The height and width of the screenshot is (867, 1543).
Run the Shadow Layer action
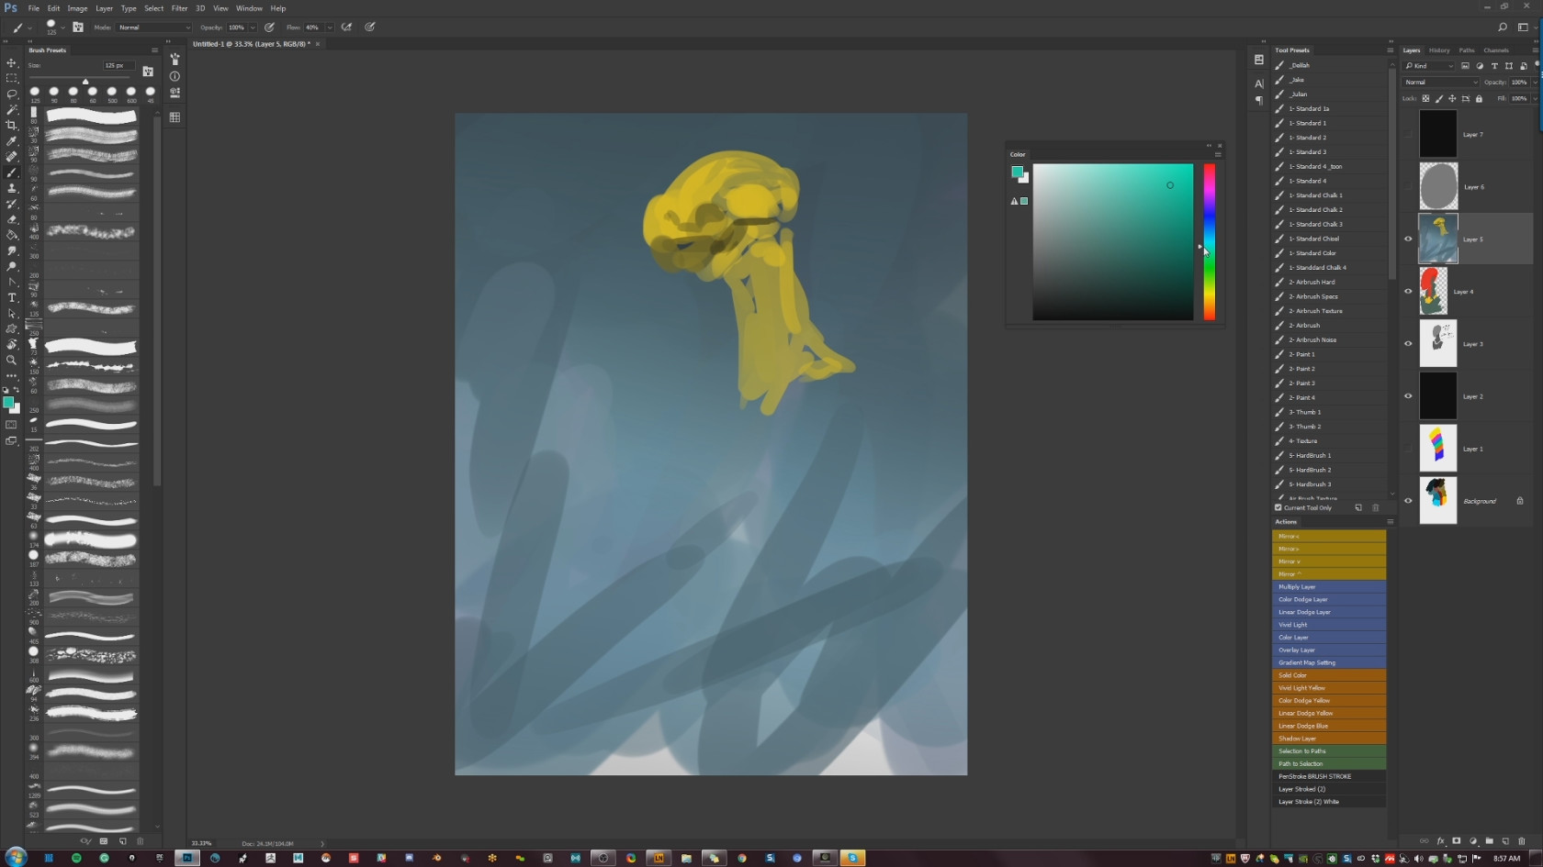(x=1329, y=739)
